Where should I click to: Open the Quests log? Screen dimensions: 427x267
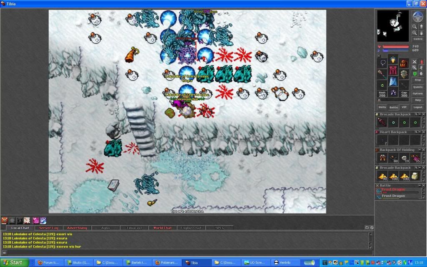point(418,87)
